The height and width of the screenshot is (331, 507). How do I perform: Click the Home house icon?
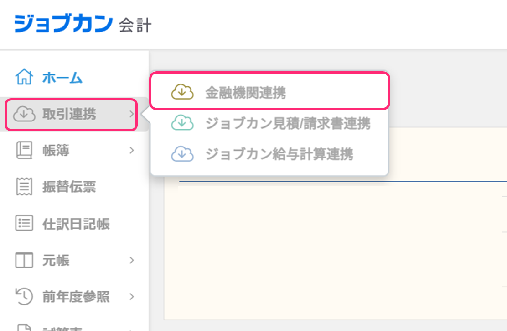(24, 78)
